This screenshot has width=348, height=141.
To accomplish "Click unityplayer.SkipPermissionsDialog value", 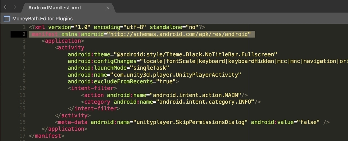I will (190, 122).
